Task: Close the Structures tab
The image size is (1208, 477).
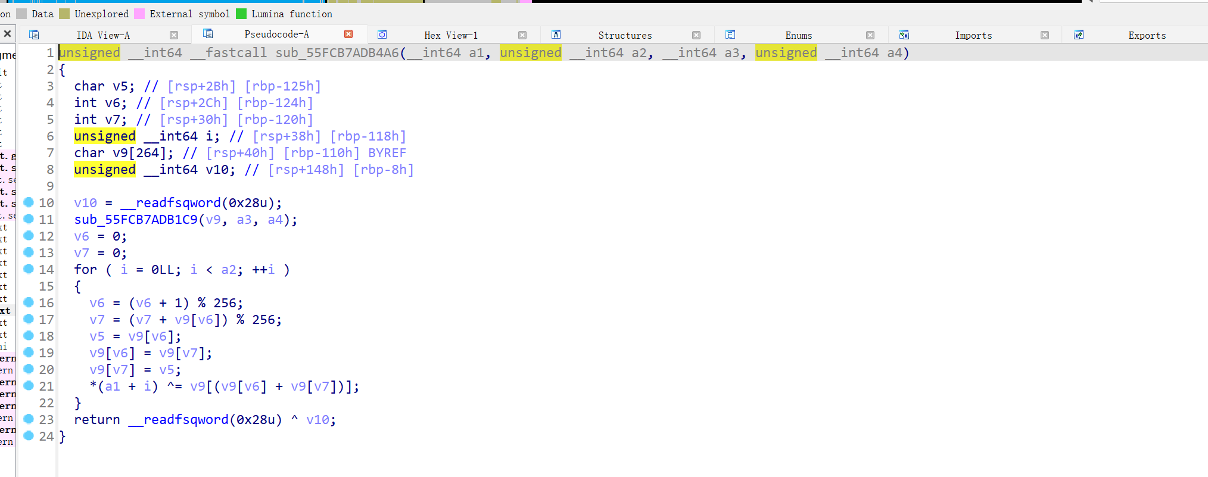Action: tap(696, 35)
